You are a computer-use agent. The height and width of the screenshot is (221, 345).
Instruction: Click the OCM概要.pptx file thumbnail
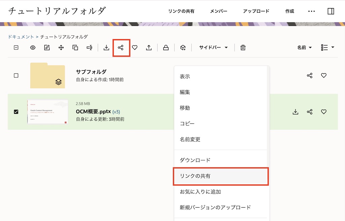coord(48,112)
